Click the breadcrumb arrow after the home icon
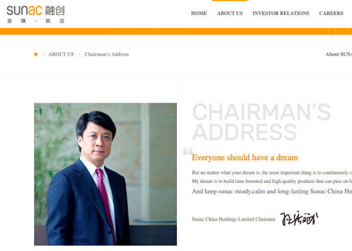 click(43, 54)
